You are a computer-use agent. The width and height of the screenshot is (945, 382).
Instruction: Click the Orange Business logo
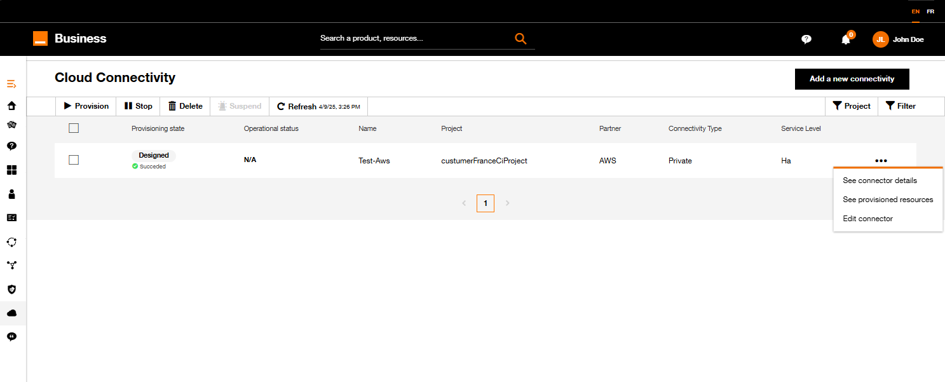70,39
